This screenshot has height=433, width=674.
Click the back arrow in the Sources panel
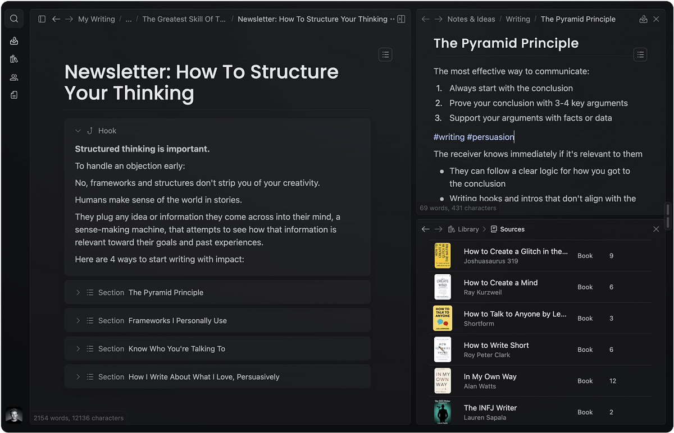coord(425,229)
